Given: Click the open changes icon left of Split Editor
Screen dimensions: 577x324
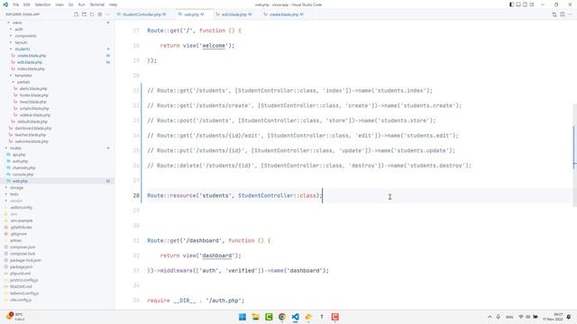Looking at the screenshot, I should pos(554,14).
